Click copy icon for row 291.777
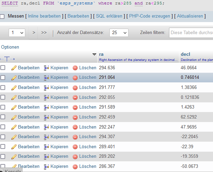213x172 pixels. (x=46, y=88)
